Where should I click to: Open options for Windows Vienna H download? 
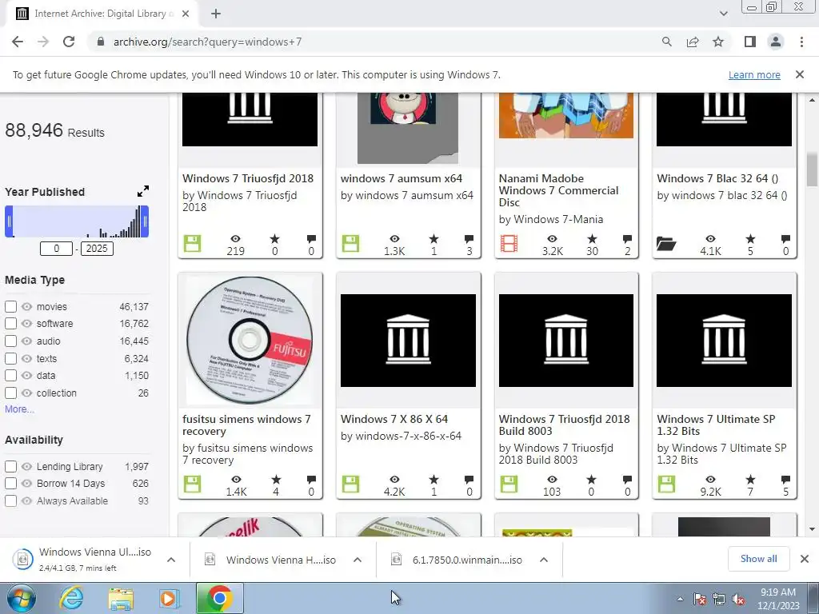(358, 560)
